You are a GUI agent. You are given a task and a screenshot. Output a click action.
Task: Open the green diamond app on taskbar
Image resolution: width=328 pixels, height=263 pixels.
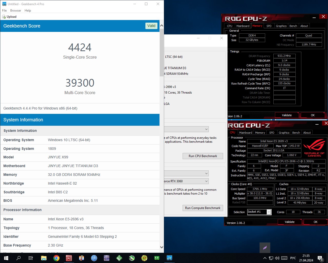click(119, 258)
